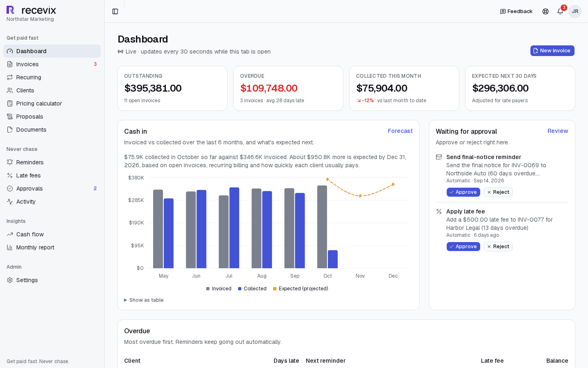Click the Pricing calculator icon
Screen dimensions: 588x368
10,103
